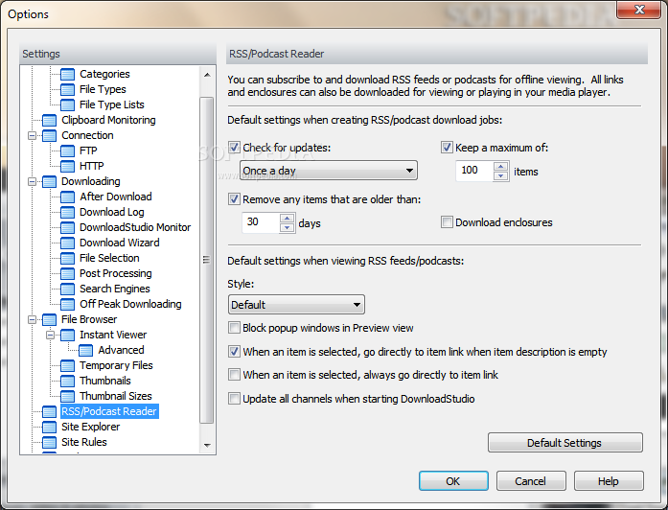Click the After Download page icon
668x510 pixels.
coord(67,197)
